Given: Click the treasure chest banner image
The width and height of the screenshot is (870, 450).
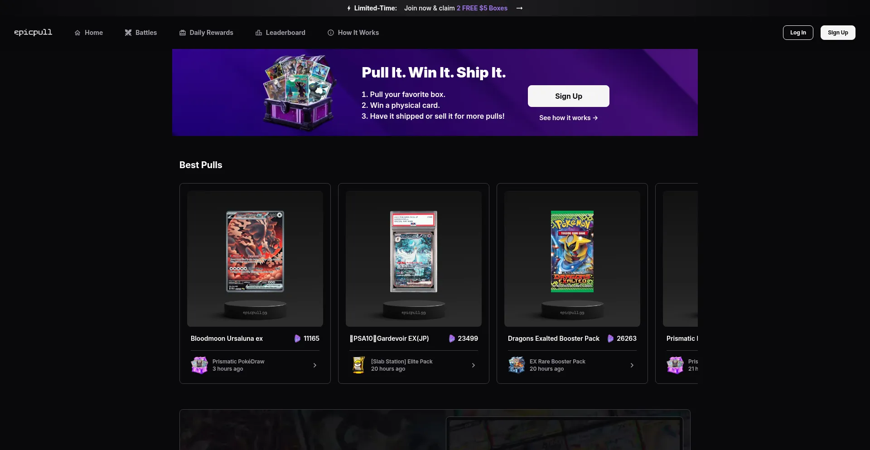Looking at the screenshot, I should (300, 92).
